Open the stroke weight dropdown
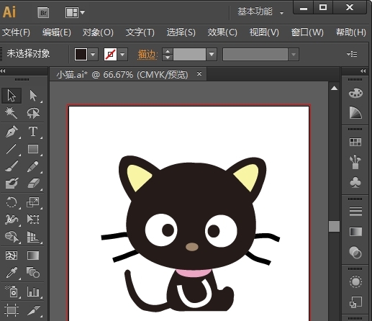The width and height of the screenshot is (372, 321). tap(212, 54)
